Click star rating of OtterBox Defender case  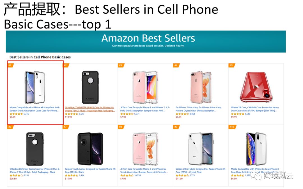pos(16,176)
